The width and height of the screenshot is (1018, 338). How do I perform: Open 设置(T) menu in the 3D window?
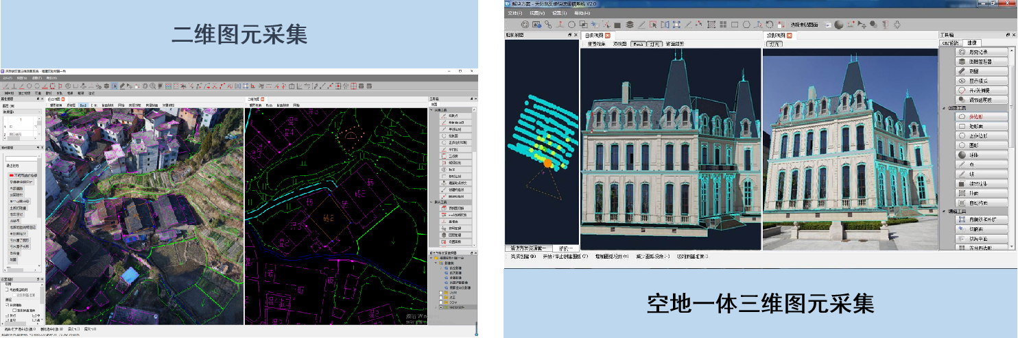tap(559, 13)
